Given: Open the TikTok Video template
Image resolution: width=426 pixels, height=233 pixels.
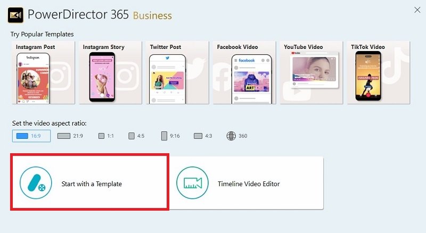Looking at the screenshot, I should 378,72.
